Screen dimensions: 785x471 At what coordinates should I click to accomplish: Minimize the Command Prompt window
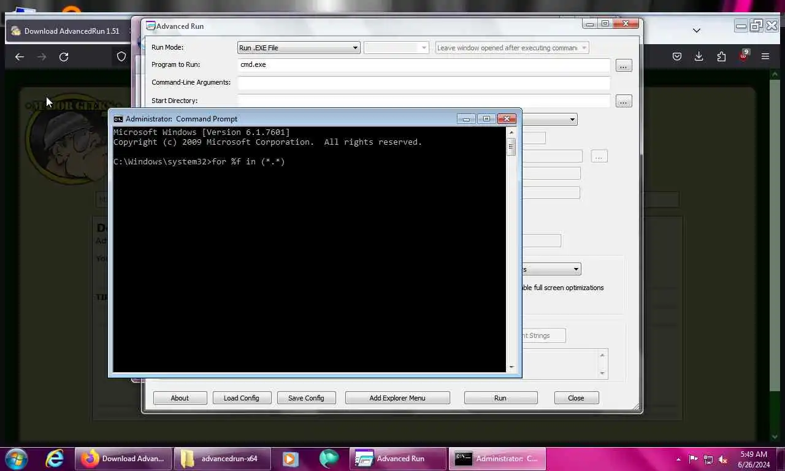(466, 119)
